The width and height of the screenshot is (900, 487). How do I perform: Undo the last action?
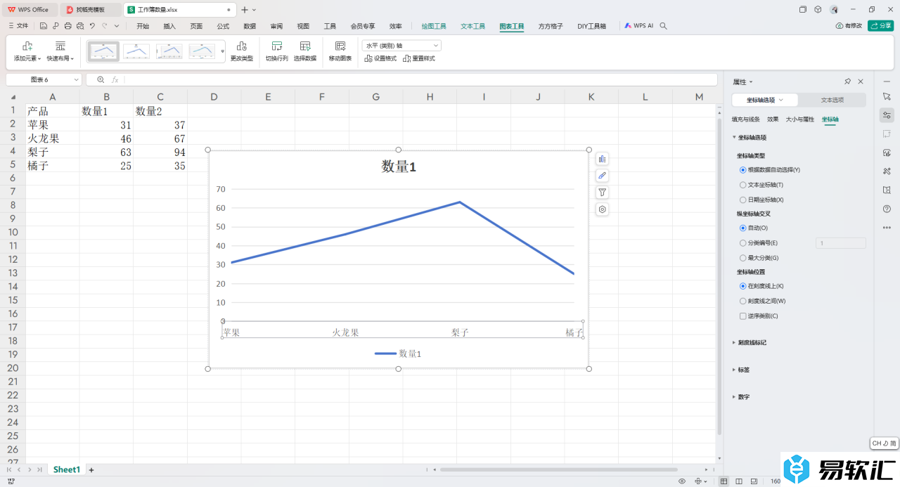(x=92, y=26)
